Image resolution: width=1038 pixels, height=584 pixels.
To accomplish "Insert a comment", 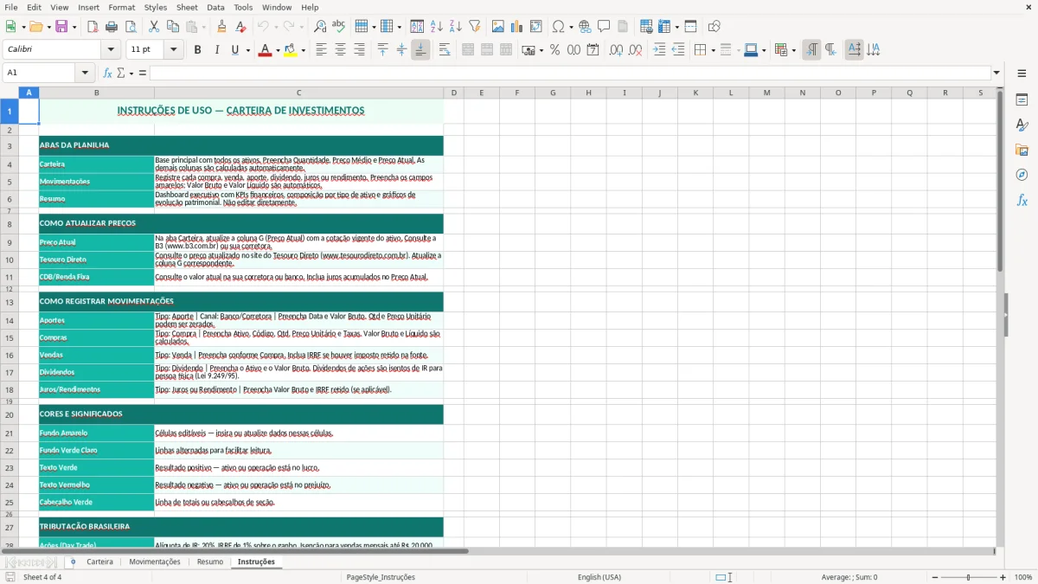I will [x=604, y=27].
